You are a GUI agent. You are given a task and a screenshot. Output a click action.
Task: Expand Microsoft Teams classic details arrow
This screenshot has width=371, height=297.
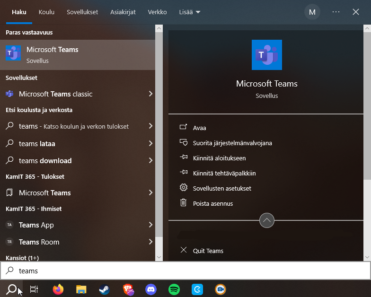coord(150,94)
